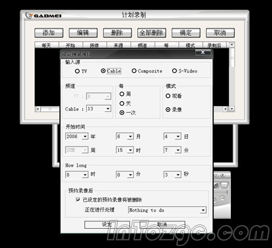Viewport: 272px width, 248px height.
Task: Click the list's scroll down arrow
Action: tap(232, 109)
